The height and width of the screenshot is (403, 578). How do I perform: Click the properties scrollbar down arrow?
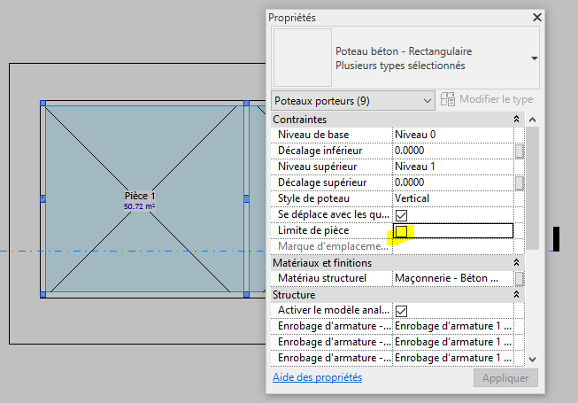tap(532, 359)
